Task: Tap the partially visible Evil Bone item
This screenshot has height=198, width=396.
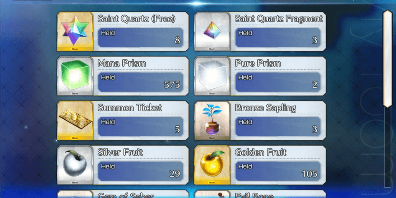Action: point(260,194)
